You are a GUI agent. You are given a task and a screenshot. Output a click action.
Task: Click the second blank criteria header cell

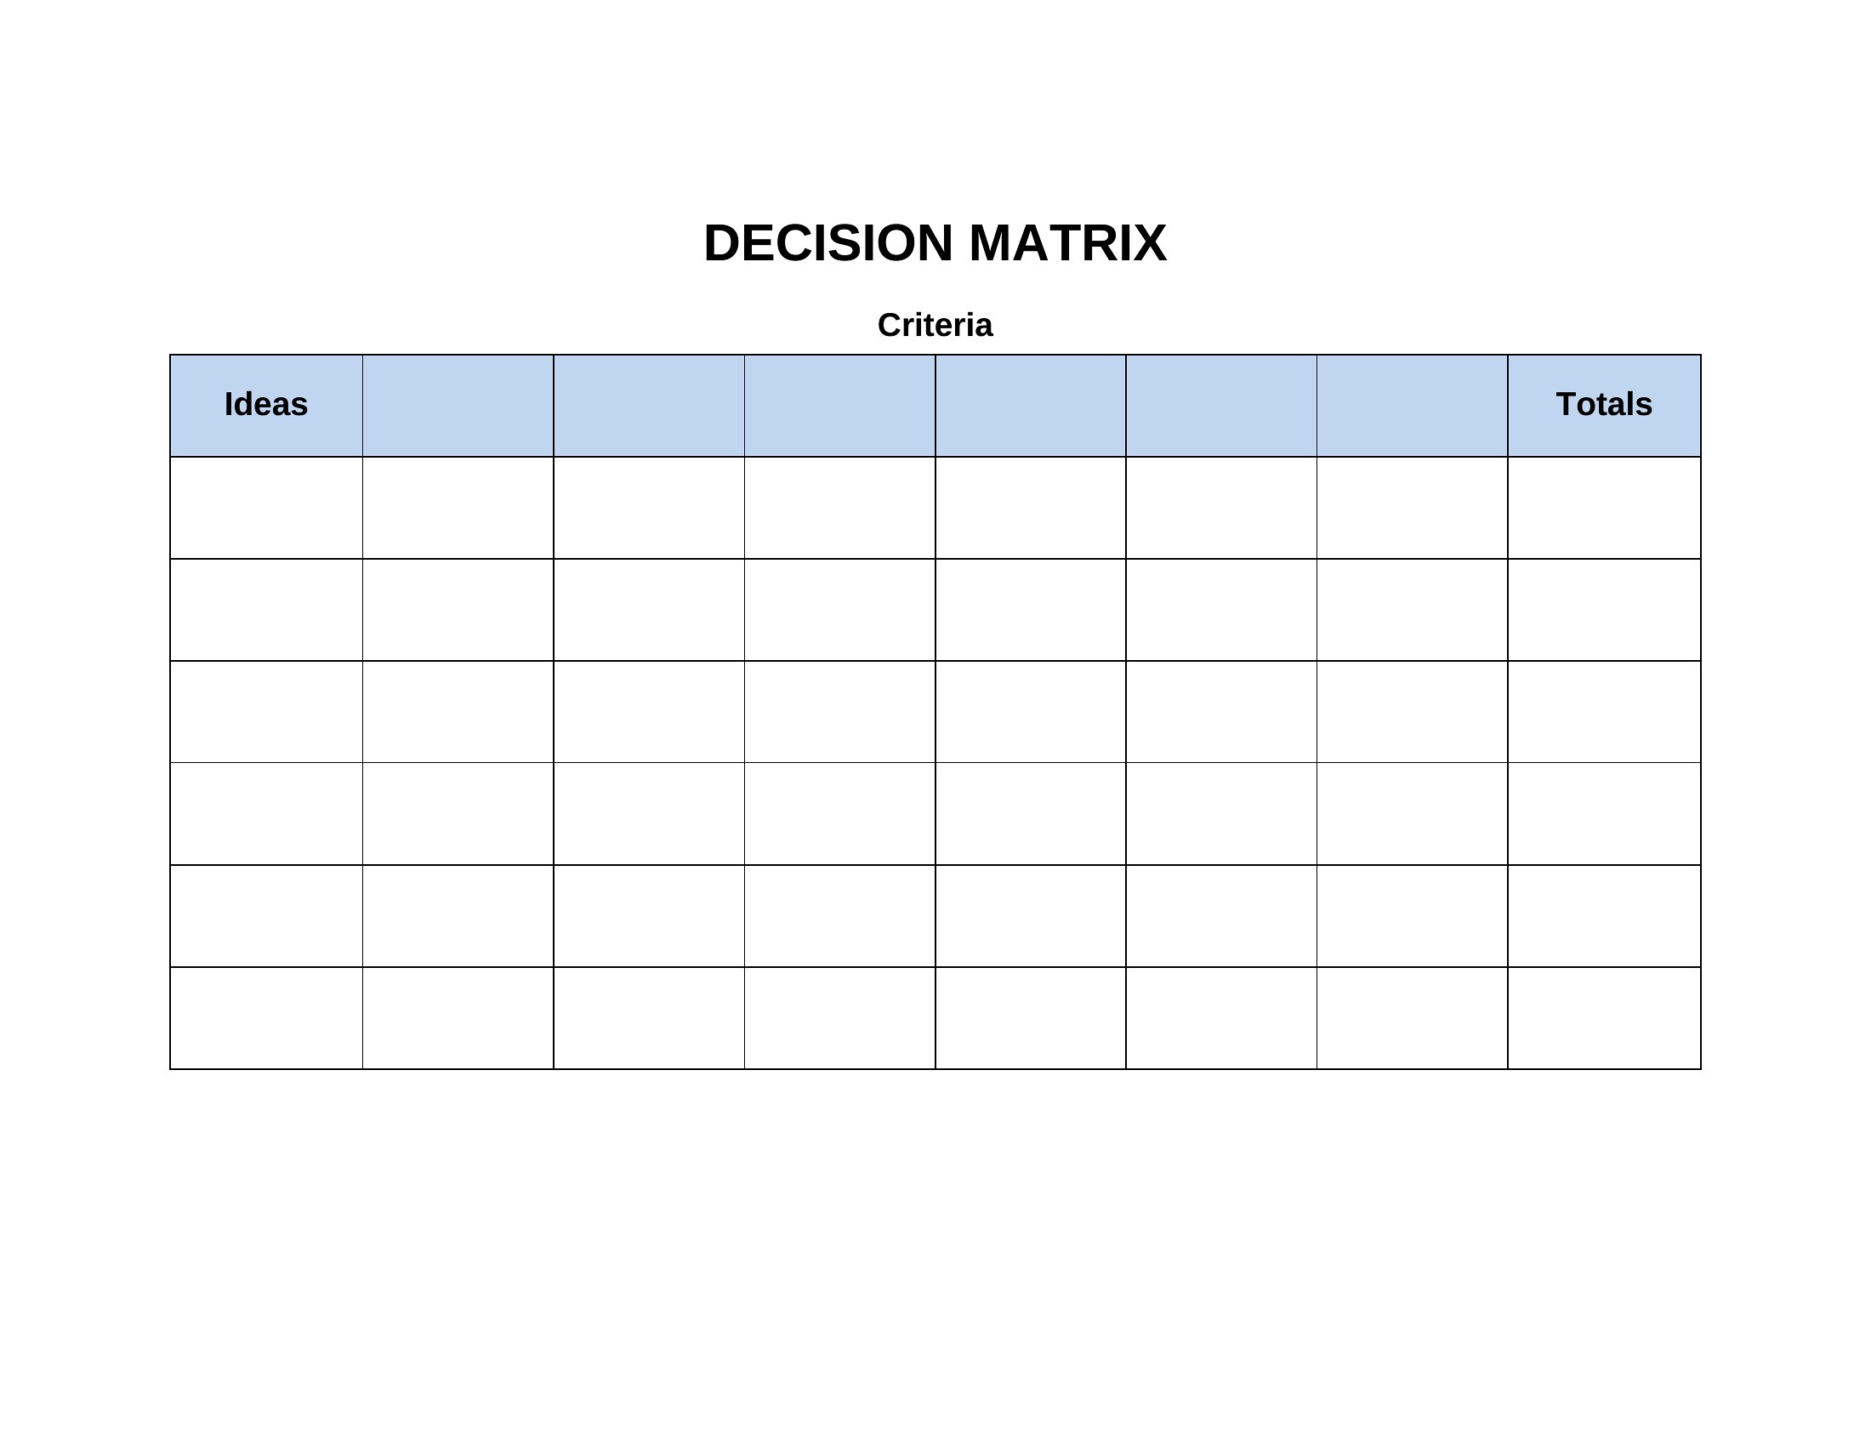point(649,405)
